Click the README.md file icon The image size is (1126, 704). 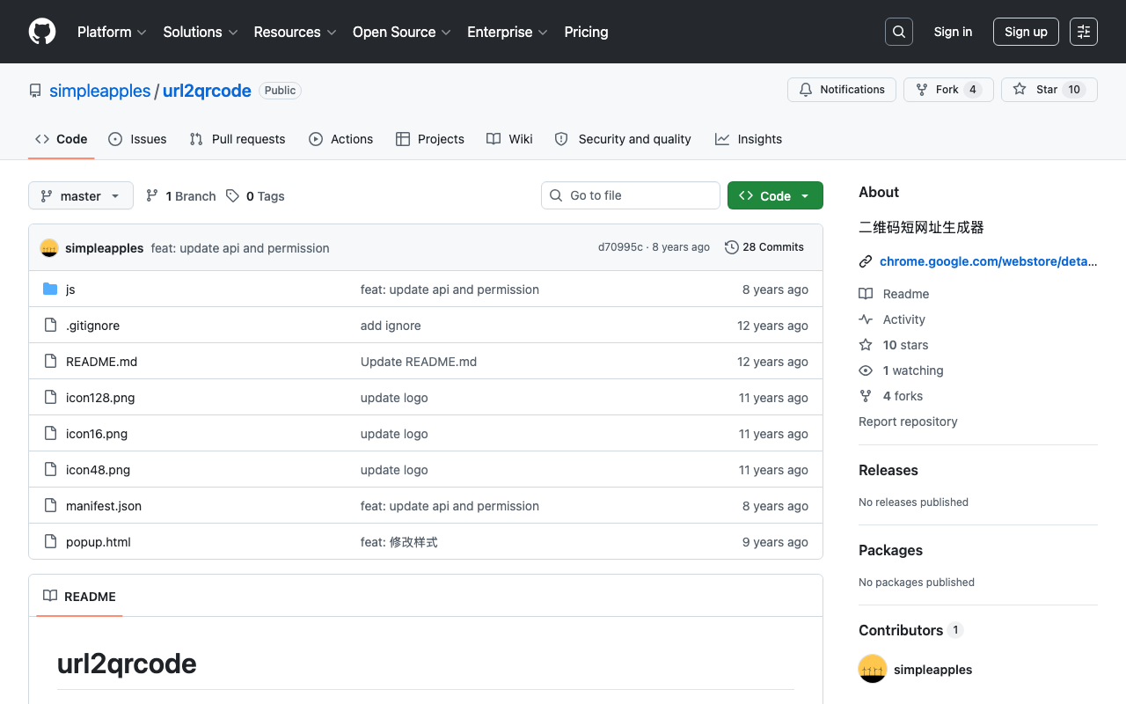50,362
